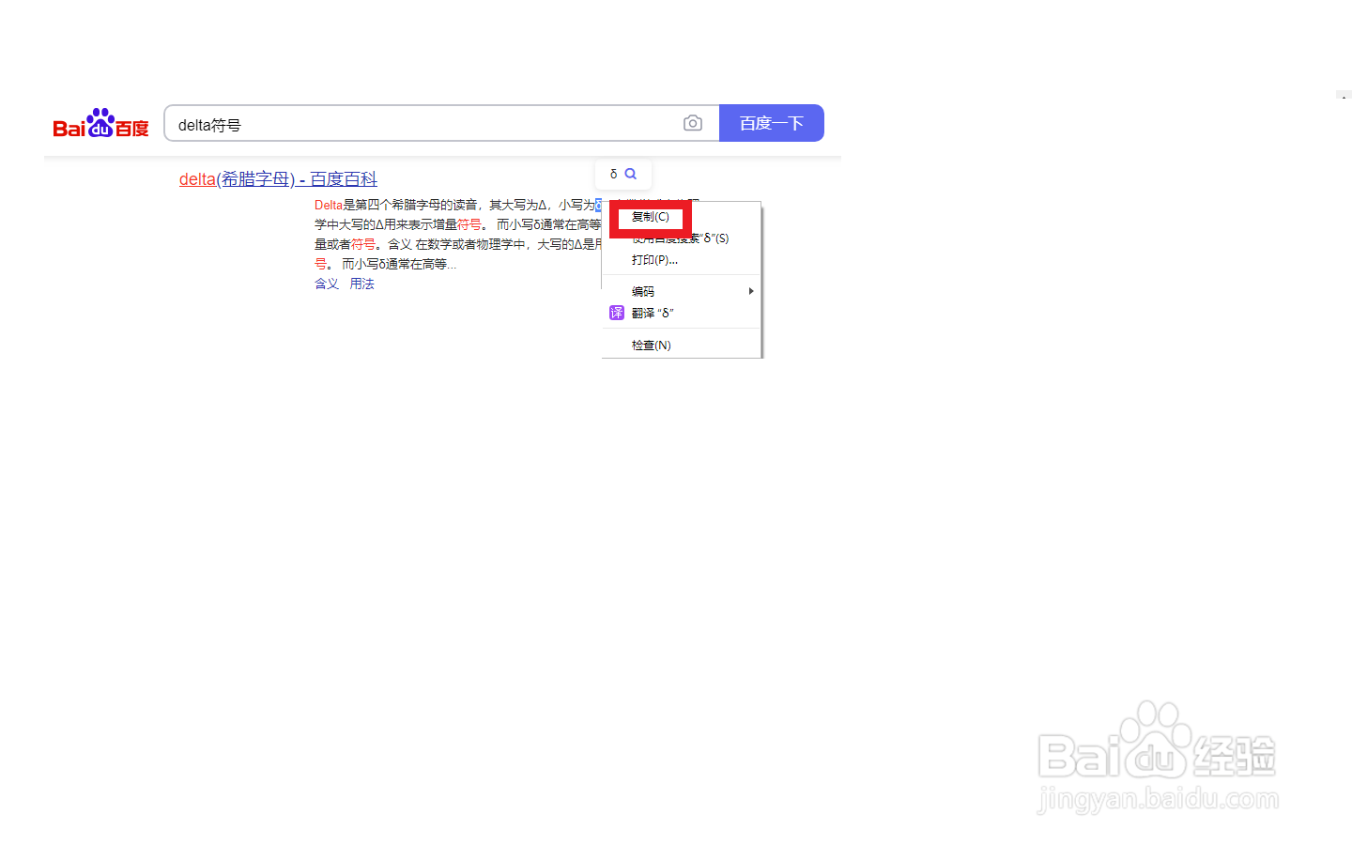This screenshot has height=845, width=1352.
Task: Click the collapse chevron at top right
Action: point(1343,96)
